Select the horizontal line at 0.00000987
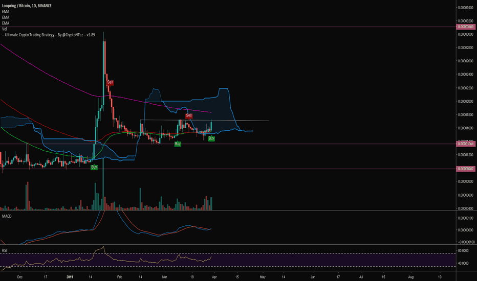Screen dimensions: 477x281 [228, 169]
